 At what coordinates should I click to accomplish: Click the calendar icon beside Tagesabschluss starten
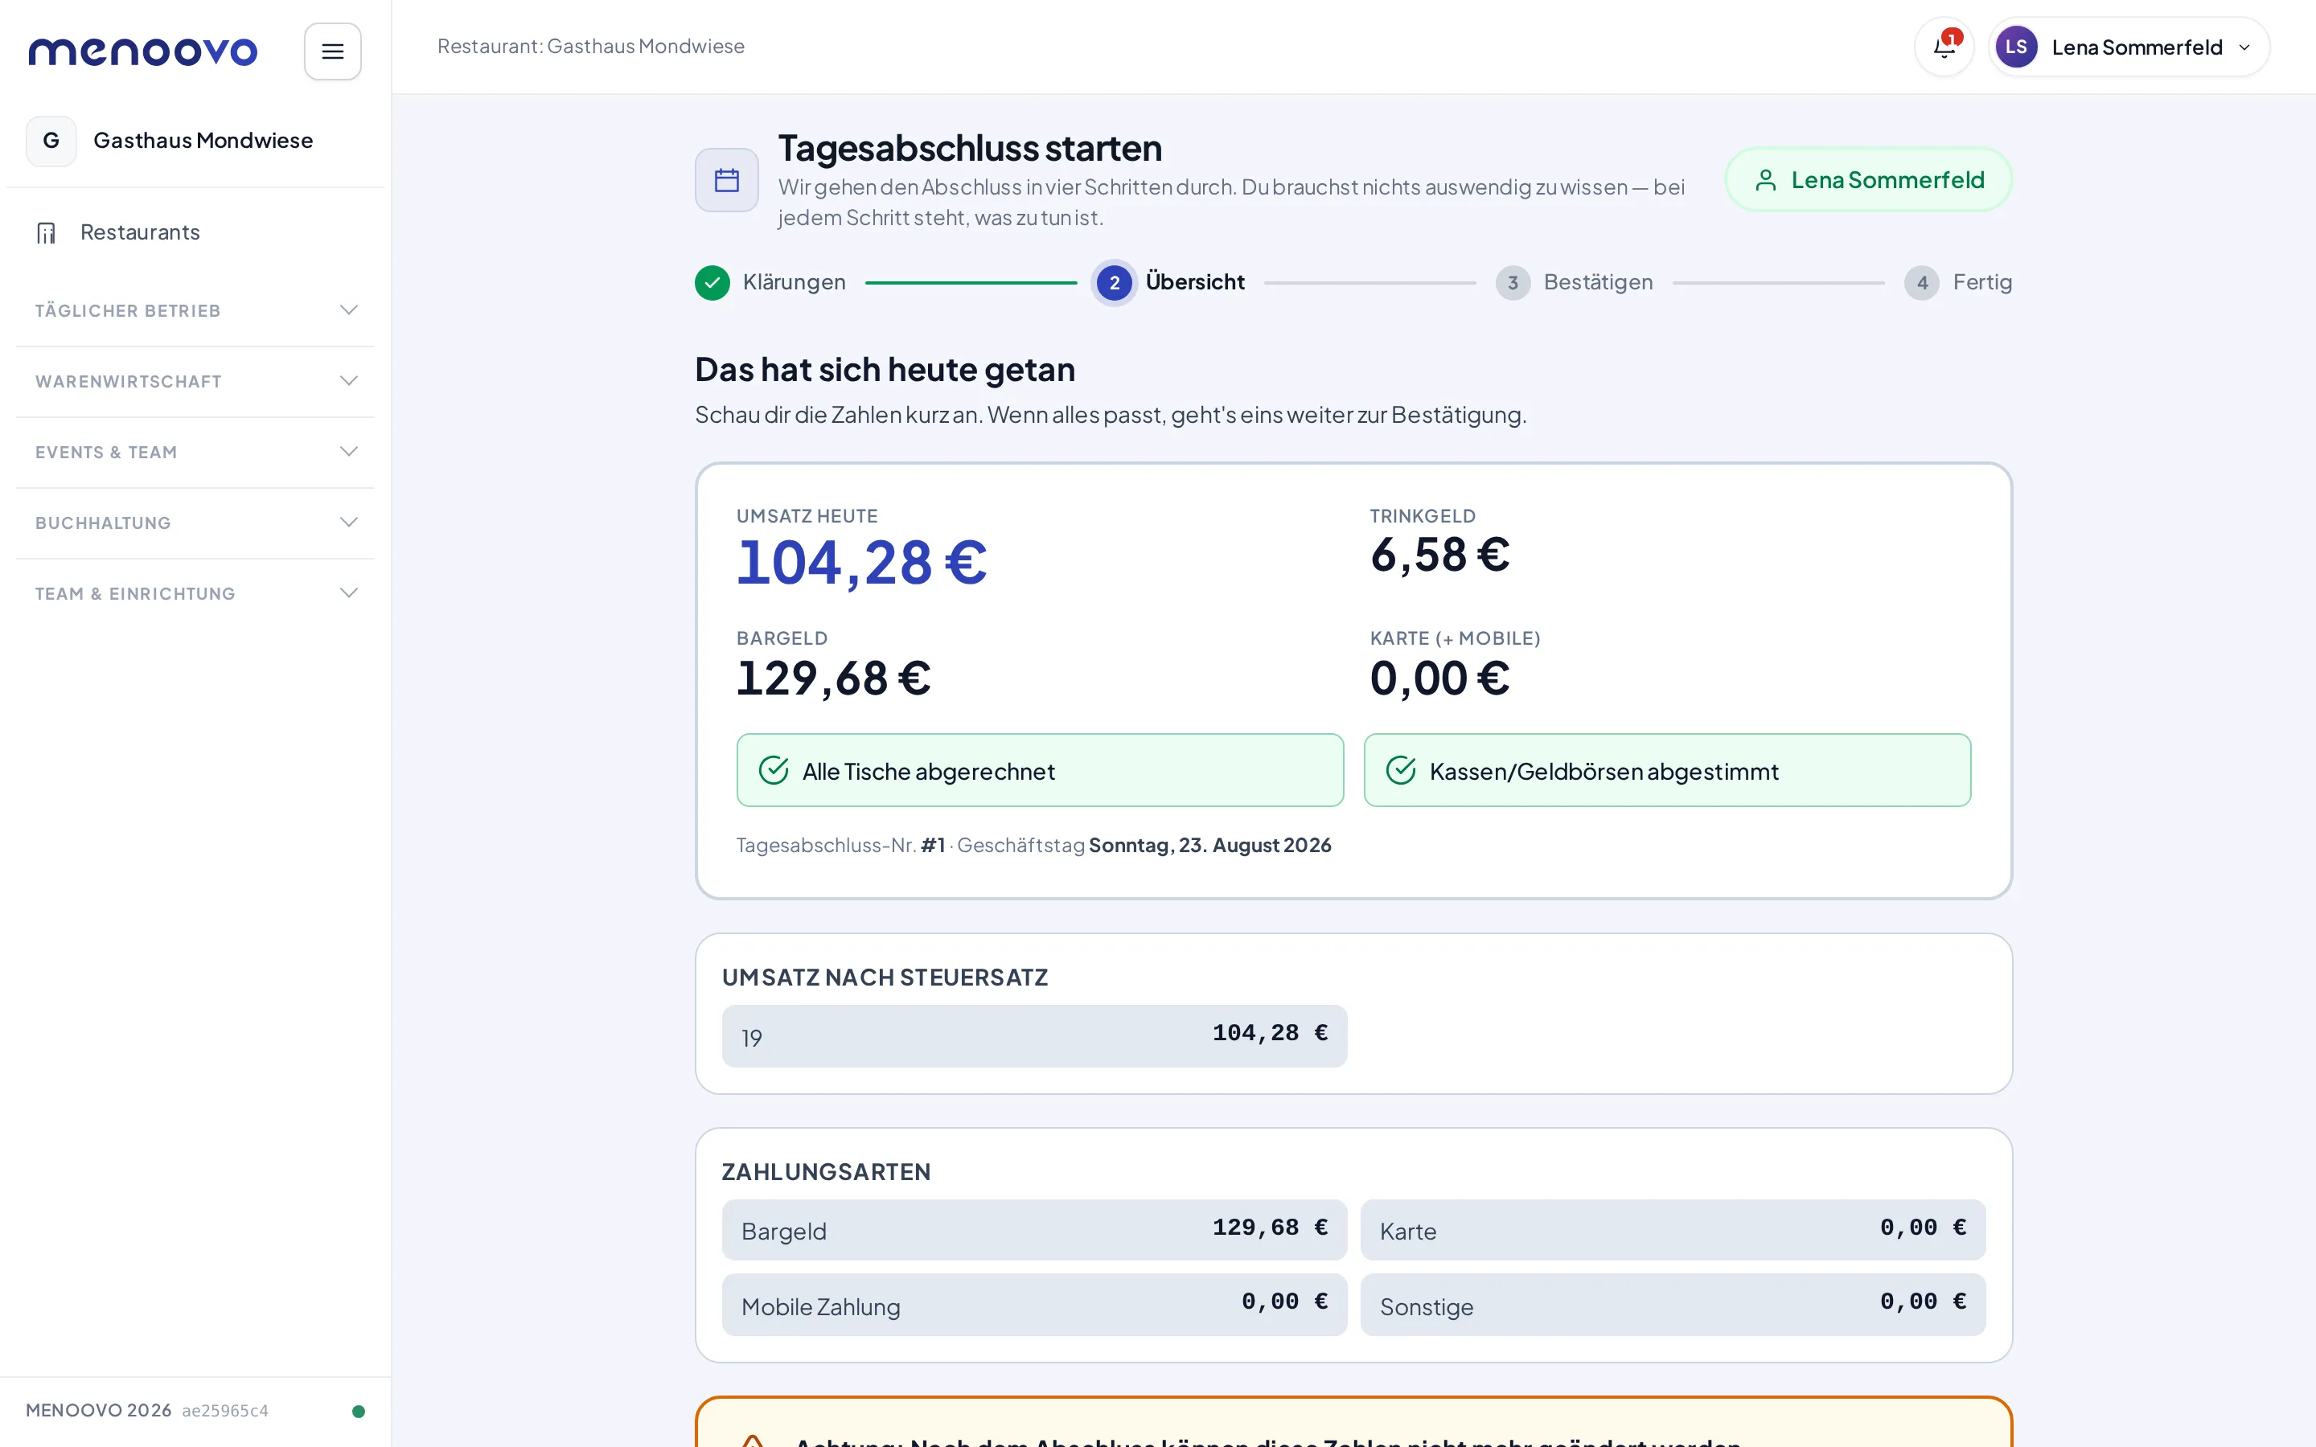click(x=726, y=180)
